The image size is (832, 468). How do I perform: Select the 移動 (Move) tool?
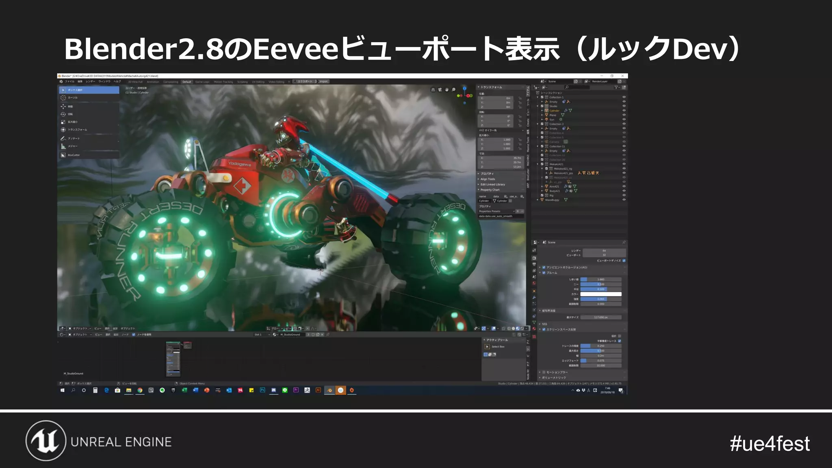coord(89,106)
